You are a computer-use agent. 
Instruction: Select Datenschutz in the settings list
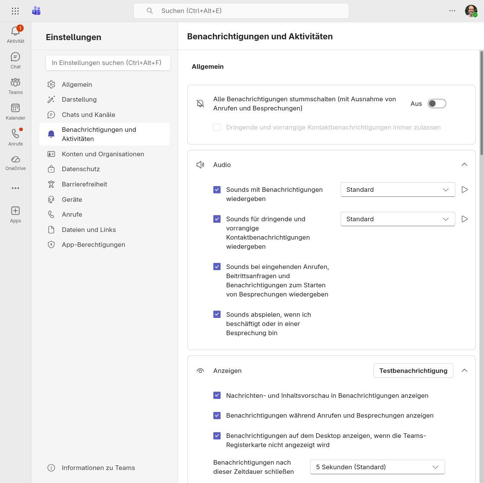tap(81, 169)
